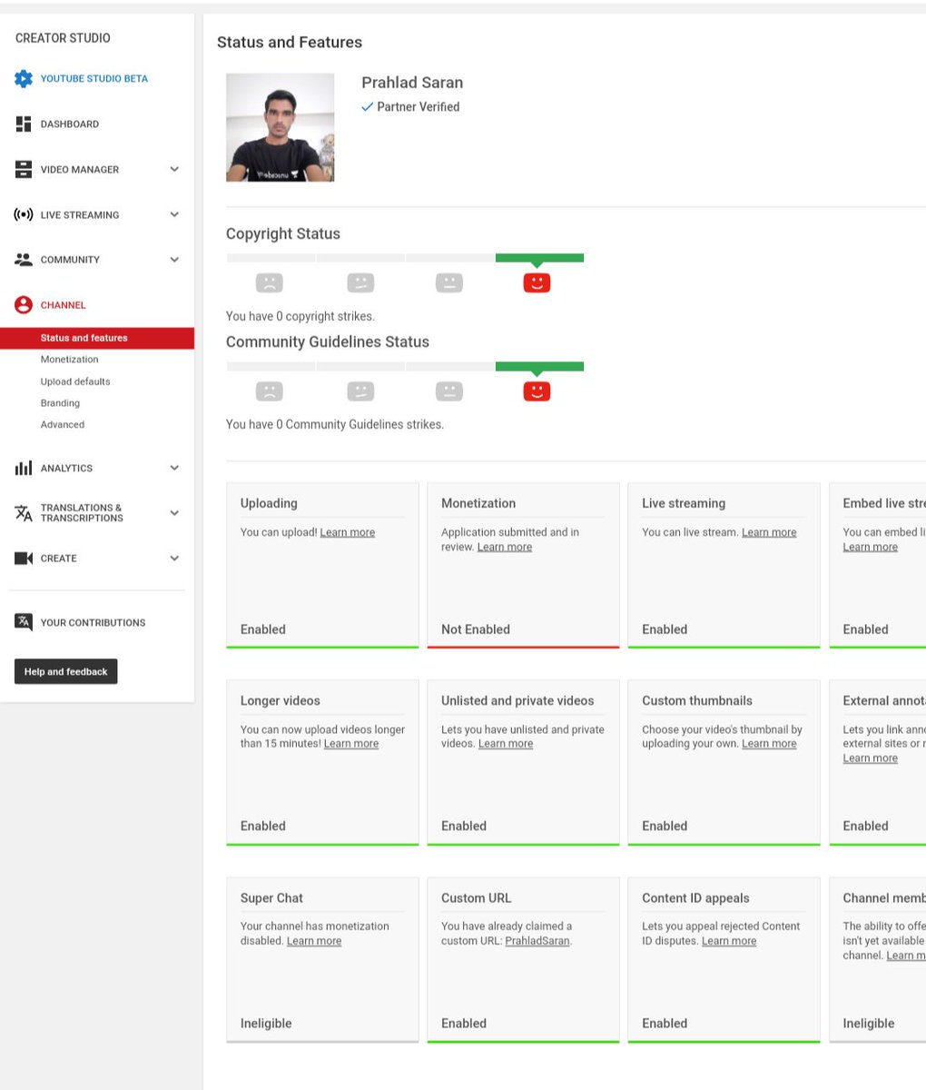Click "You have 0 copyright strikes." text
The width and height of the screenshot is (926, 1090).
[300, 317]
